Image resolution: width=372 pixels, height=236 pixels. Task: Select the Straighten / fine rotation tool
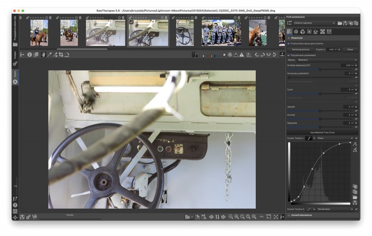point(66,55)
